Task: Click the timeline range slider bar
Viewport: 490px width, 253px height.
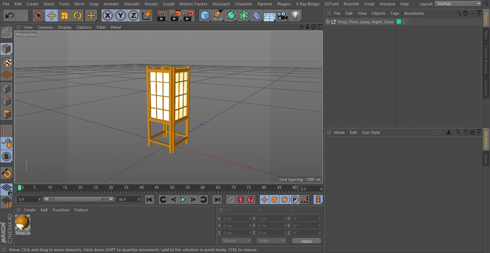Action: coord(79,199)
